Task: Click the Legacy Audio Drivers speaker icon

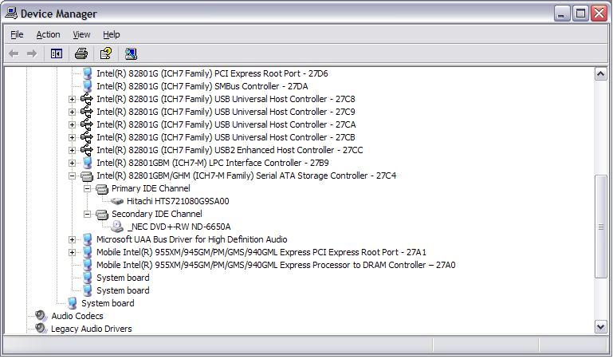Action: point(41,328)
